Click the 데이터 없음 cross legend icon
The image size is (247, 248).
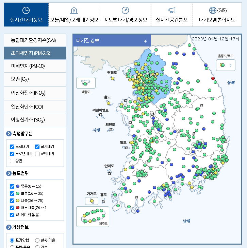coord(18,215)
